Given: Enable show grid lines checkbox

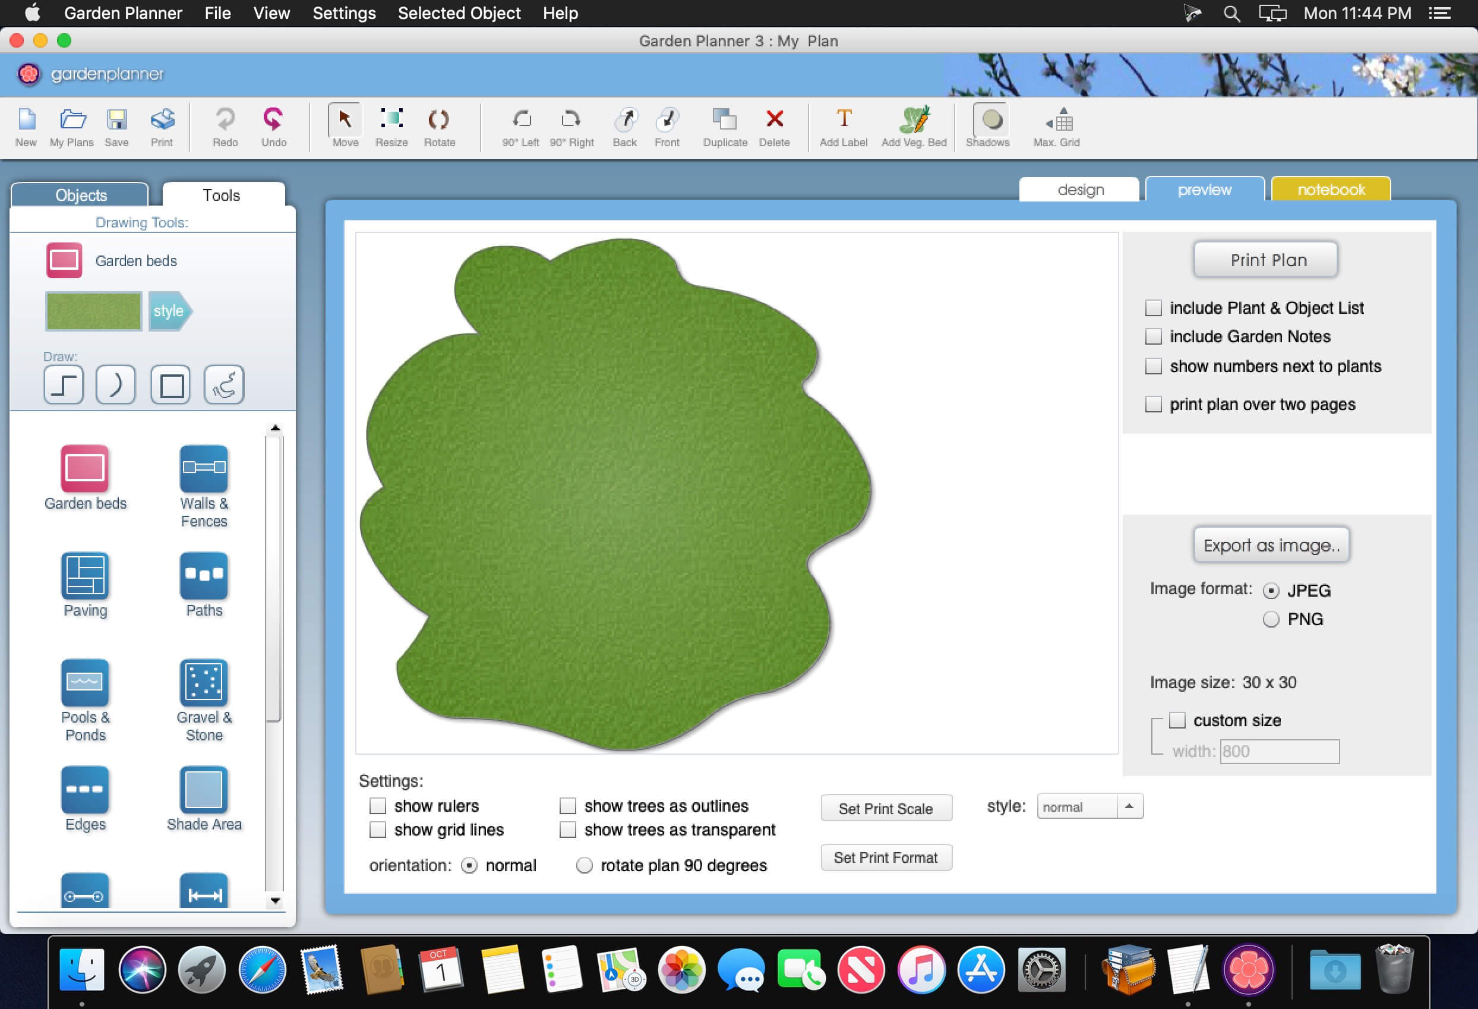Looking at the screenshot, I should [378, 830].
